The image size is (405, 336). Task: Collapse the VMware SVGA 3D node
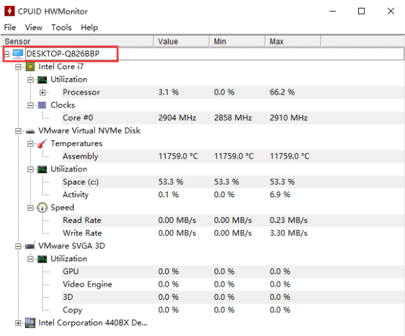coord(18,247)
